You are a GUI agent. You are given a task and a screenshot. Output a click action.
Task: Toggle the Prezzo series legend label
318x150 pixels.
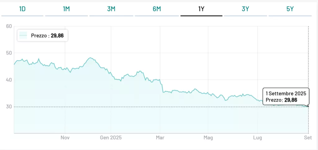click(x=47, y=36)
